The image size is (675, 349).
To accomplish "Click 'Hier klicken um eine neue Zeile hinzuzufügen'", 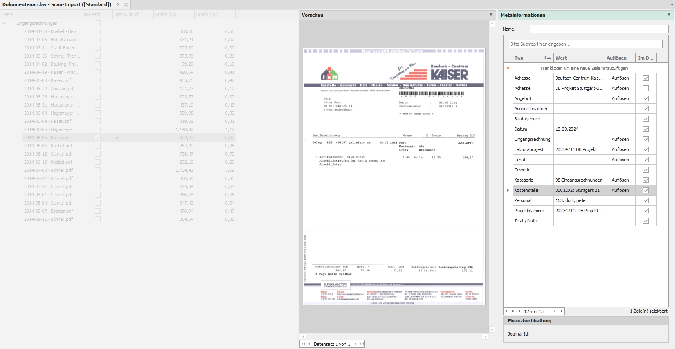I will 584,68.
